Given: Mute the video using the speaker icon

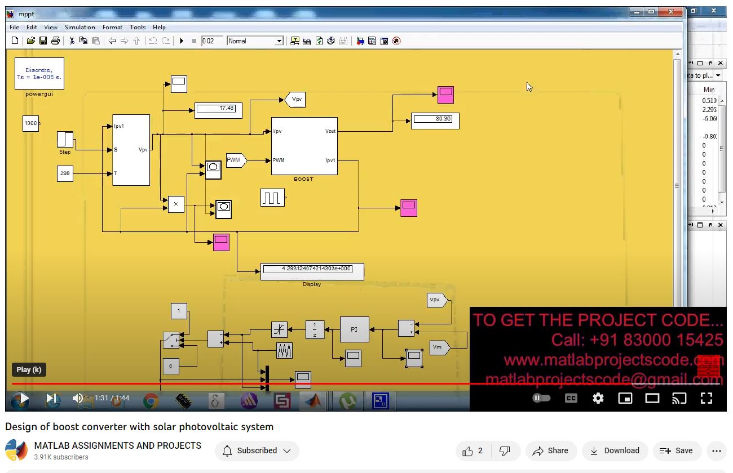Looking at the screenshot, I should (78, 398).
